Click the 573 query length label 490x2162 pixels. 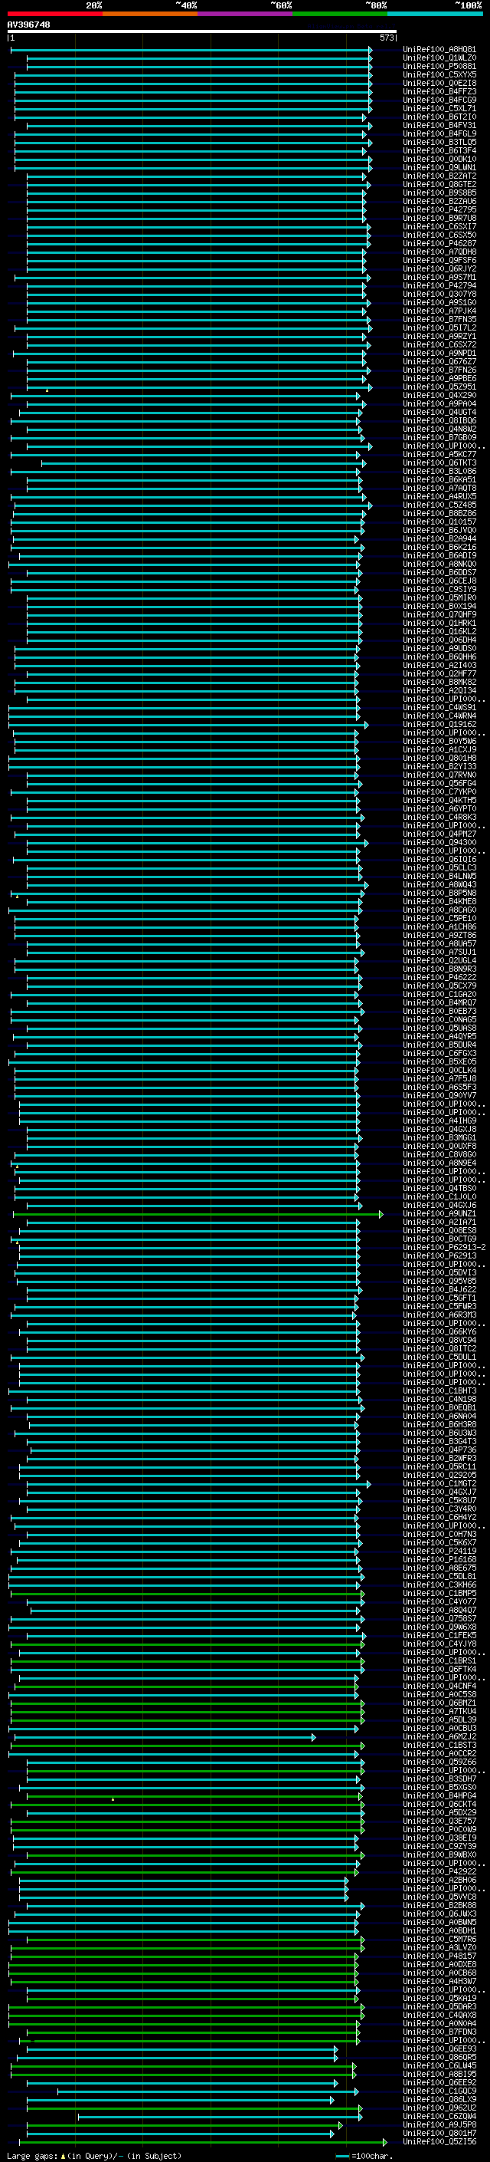pyautogui.click(x=387, y=38)
